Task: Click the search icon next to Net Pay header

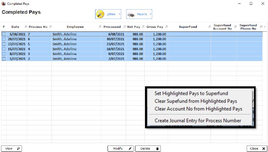Action: [x=143, y=27]
